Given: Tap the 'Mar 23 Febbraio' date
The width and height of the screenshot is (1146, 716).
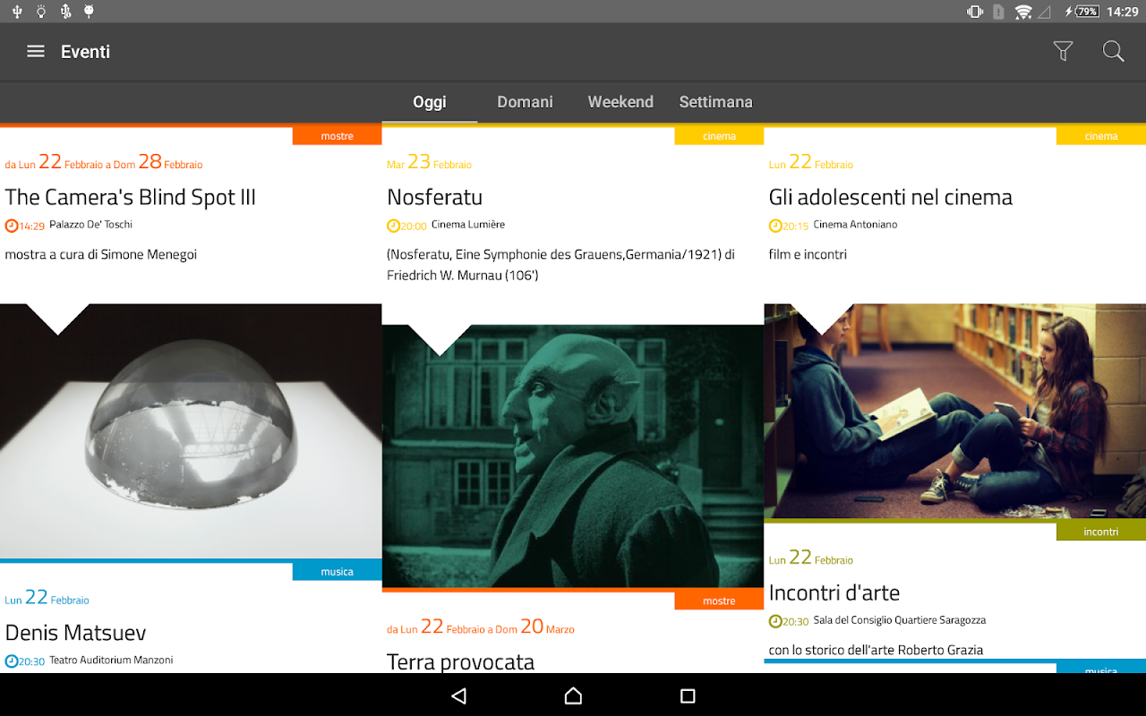Looking at the screenshot, I should coord(430,162).
